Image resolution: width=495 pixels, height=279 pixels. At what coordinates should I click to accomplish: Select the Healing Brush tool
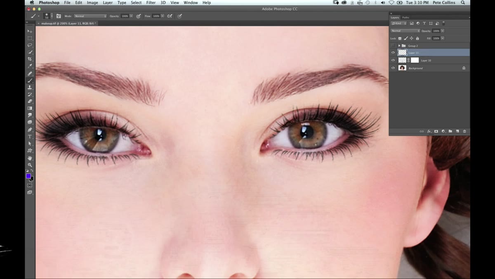point(30,73)
